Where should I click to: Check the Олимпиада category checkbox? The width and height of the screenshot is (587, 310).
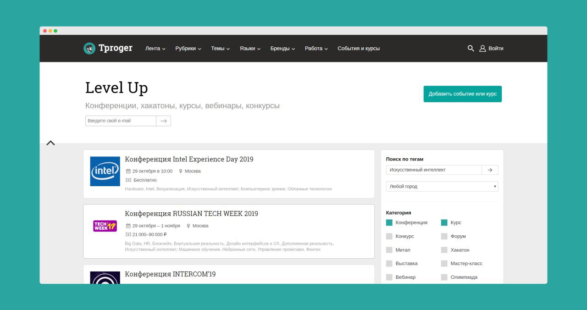coord(444,277)
